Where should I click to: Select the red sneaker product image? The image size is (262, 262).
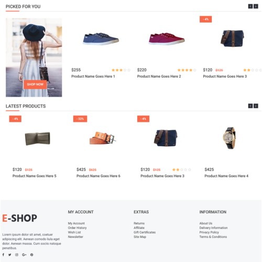(x=167, y=38)
